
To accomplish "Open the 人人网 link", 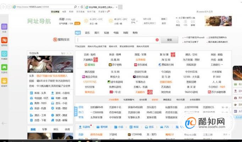I will 217,82.
